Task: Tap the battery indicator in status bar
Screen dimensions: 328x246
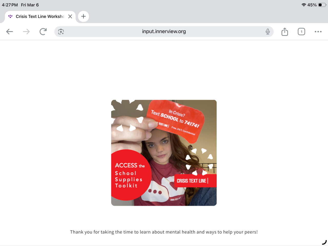Action: tap(322, 5)
